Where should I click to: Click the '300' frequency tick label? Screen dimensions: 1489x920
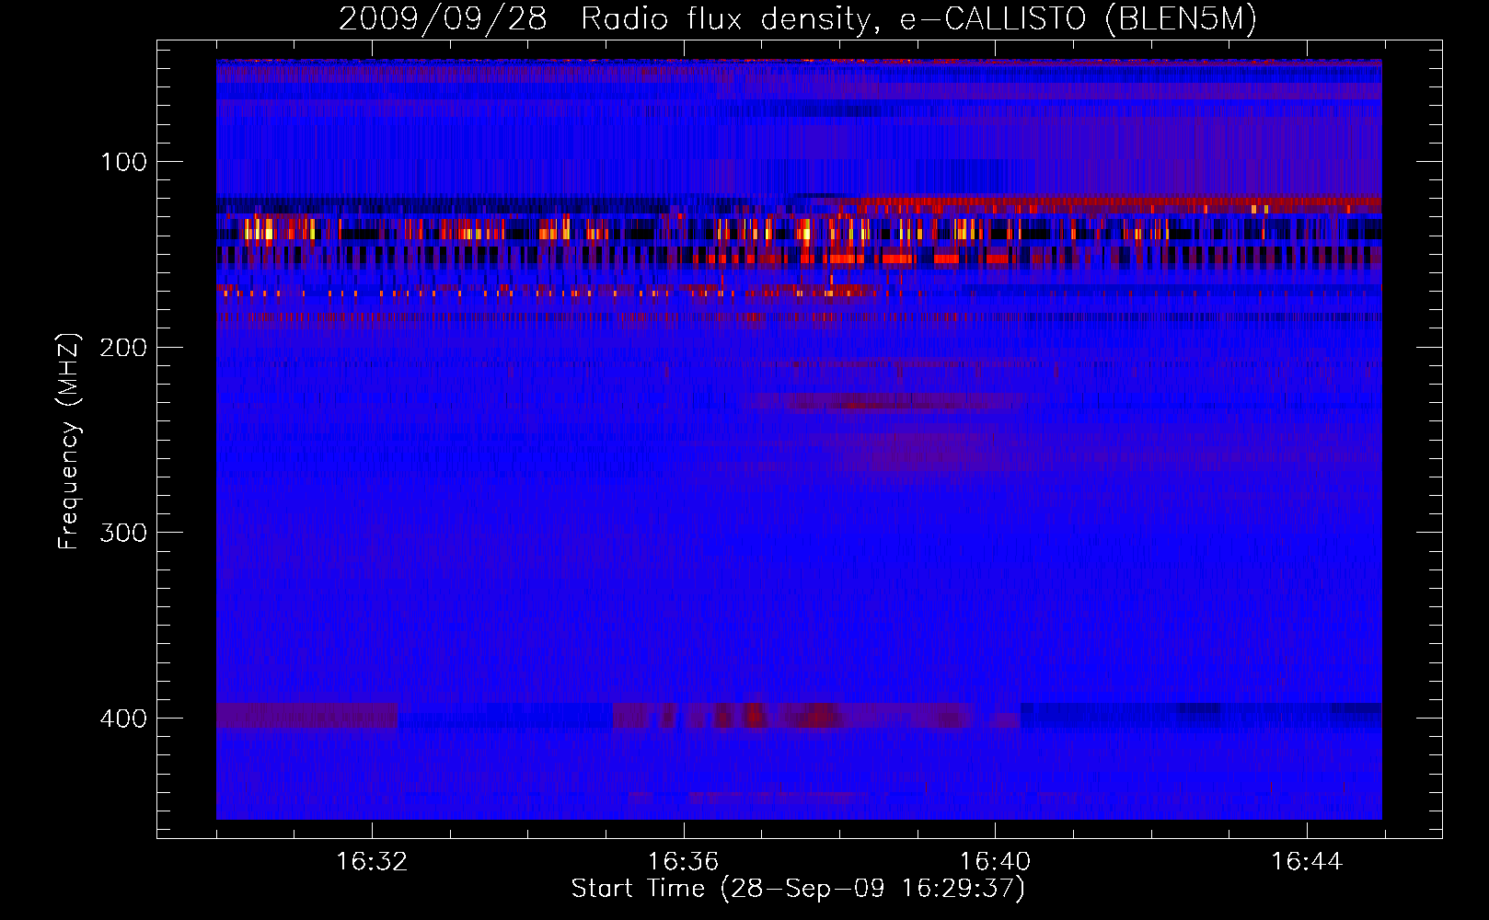point(123,534)
